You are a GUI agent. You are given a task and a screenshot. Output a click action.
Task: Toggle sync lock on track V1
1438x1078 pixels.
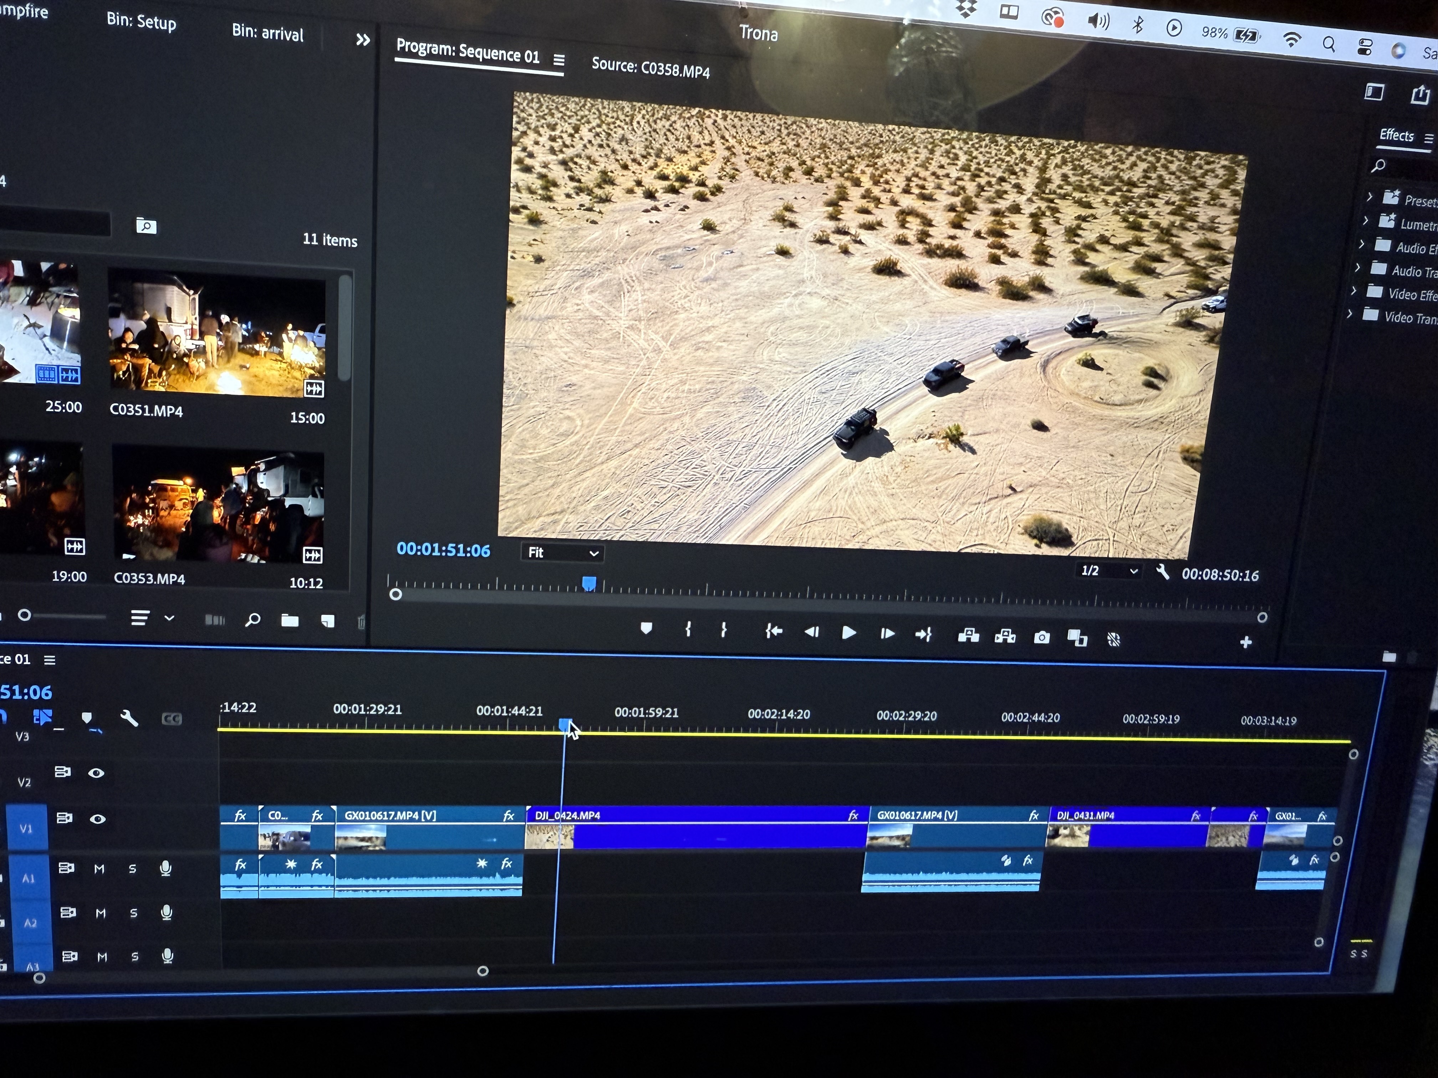point(64,817)
